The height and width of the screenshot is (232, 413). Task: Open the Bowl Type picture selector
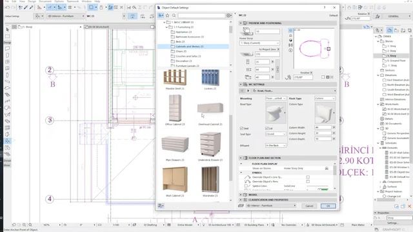pyautogui.click(x=276, y=113)
